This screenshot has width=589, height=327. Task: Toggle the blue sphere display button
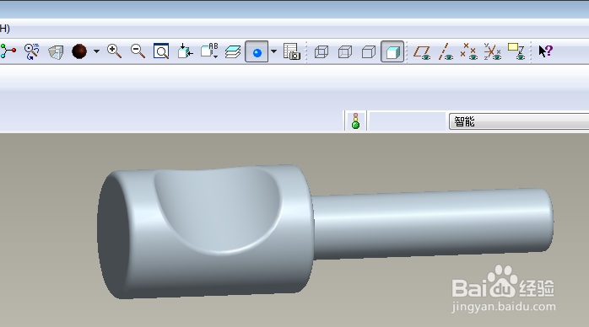pos(257,51)
